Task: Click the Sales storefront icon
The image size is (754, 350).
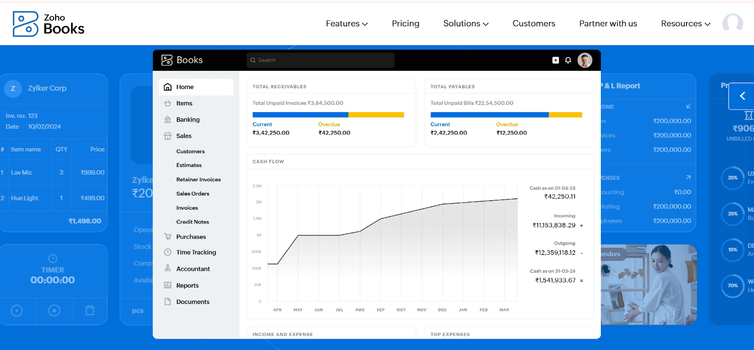Action: 167,136
